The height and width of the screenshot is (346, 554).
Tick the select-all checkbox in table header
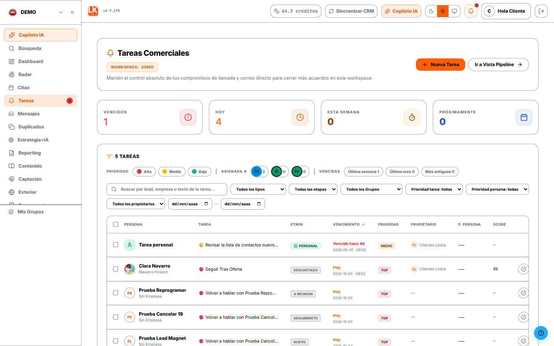115,224
